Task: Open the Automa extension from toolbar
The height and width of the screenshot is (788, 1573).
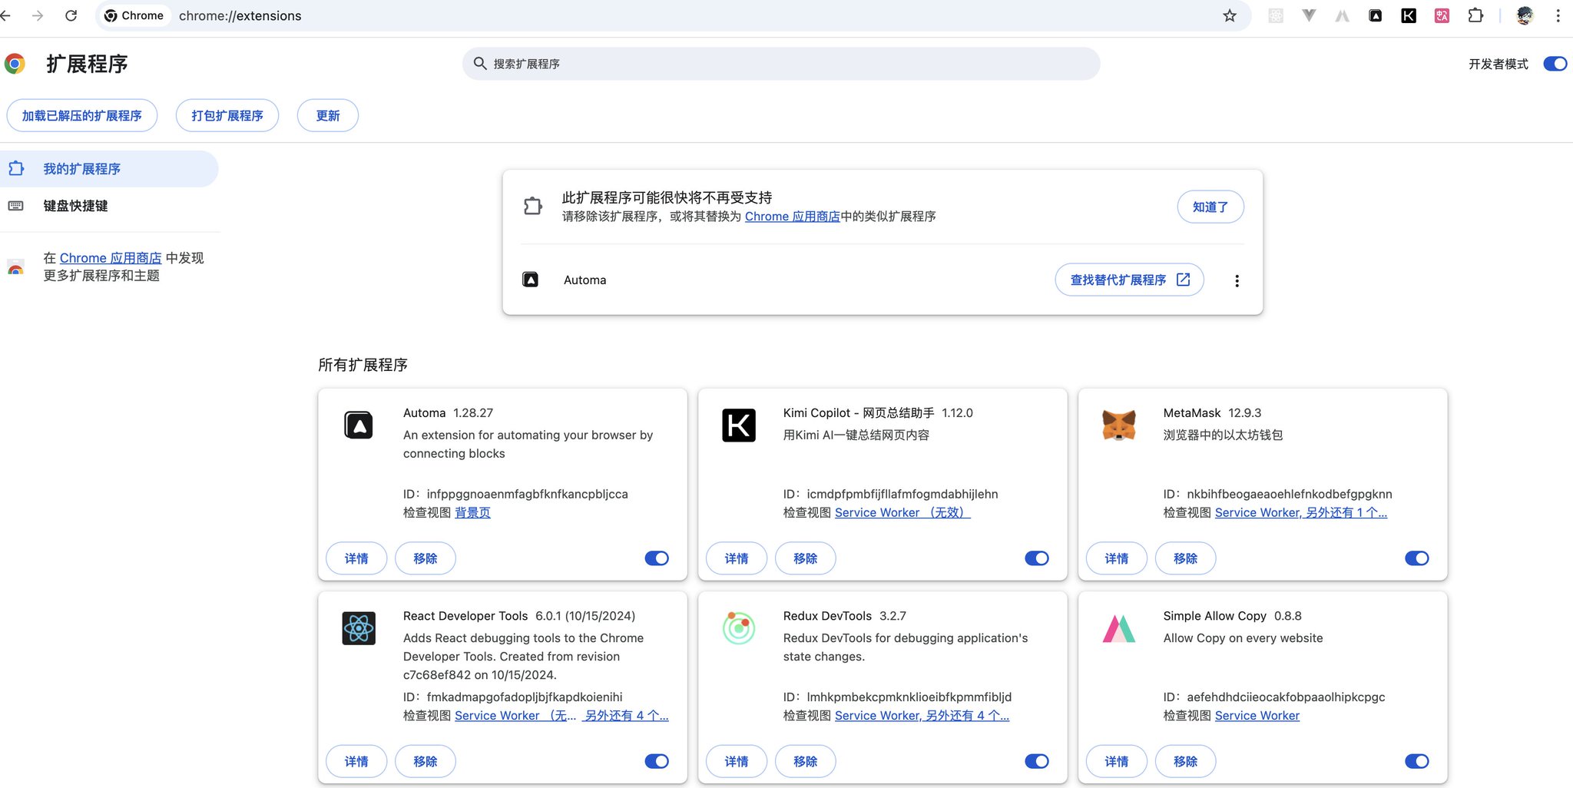Action: pyautogui.click(x=1376, y=15)
